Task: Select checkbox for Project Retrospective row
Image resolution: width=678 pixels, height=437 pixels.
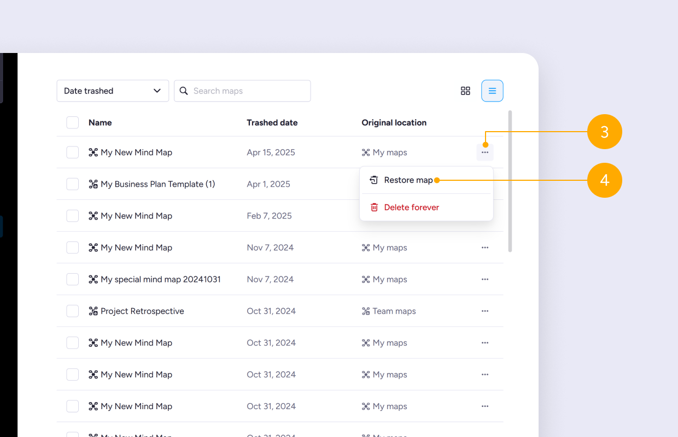Action: (x=72, y=311)
